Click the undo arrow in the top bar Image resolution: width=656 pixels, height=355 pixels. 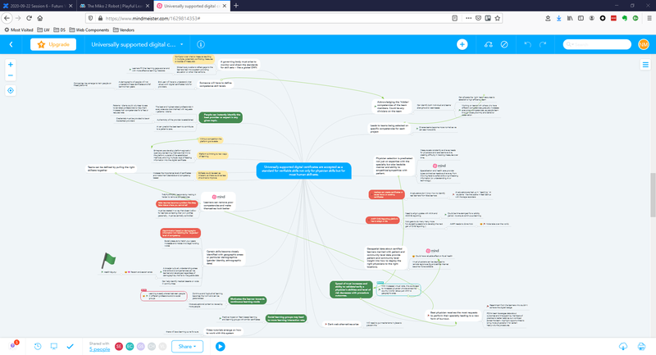click(528, 44)
